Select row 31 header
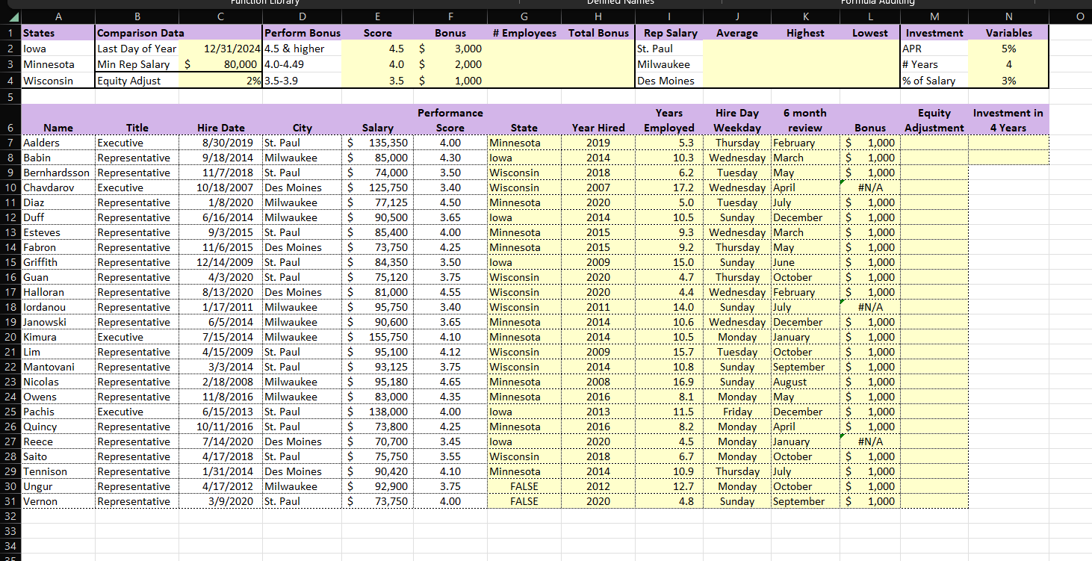Screen dimensions: 1092x561 point(10,501)
